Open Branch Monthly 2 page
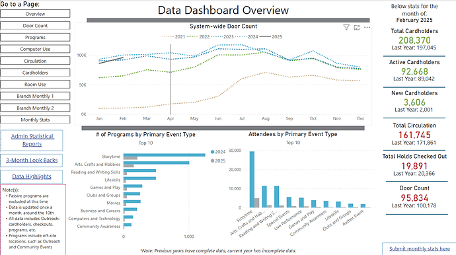The image size is (456, 255). pyautogui.click(x=35, y=108)
